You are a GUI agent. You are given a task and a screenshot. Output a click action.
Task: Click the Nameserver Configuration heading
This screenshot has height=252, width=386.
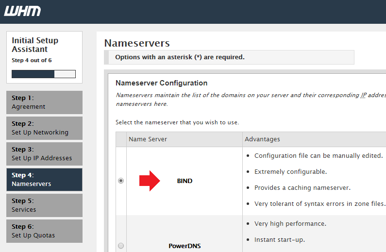(162, 83)
